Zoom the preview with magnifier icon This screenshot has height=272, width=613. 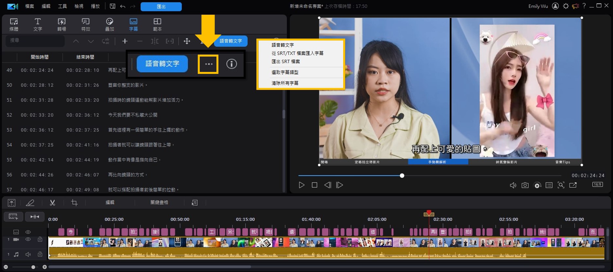[561, 185]
